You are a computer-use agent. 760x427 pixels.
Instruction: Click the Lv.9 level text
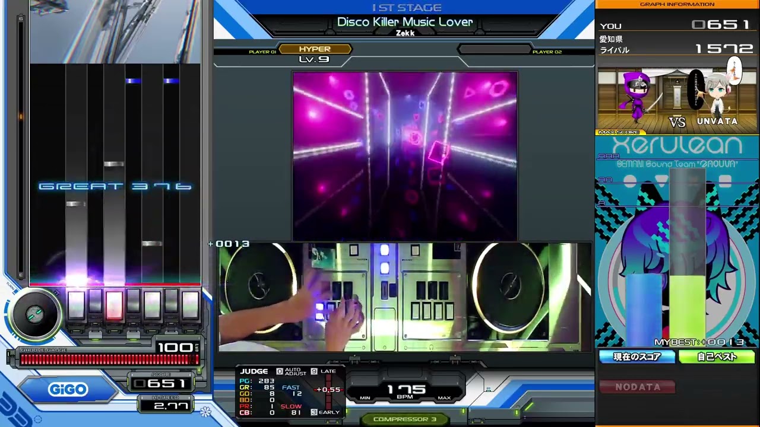coord(314,59)
